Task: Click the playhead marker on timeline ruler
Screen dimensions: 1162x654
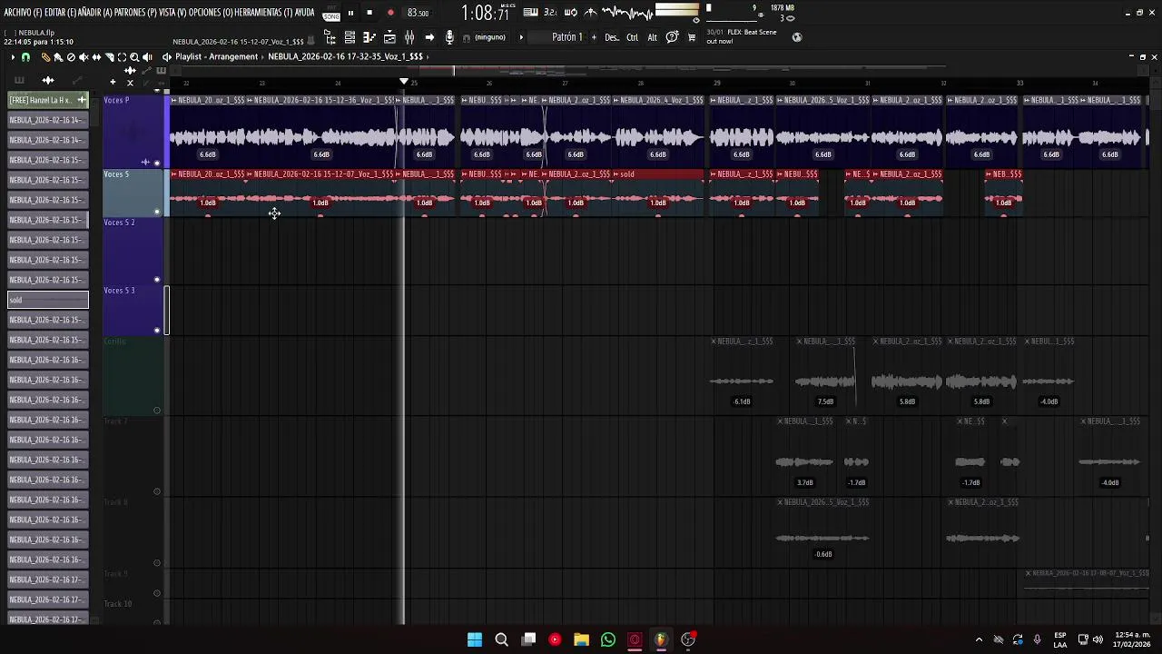Action: click(404, 82)
